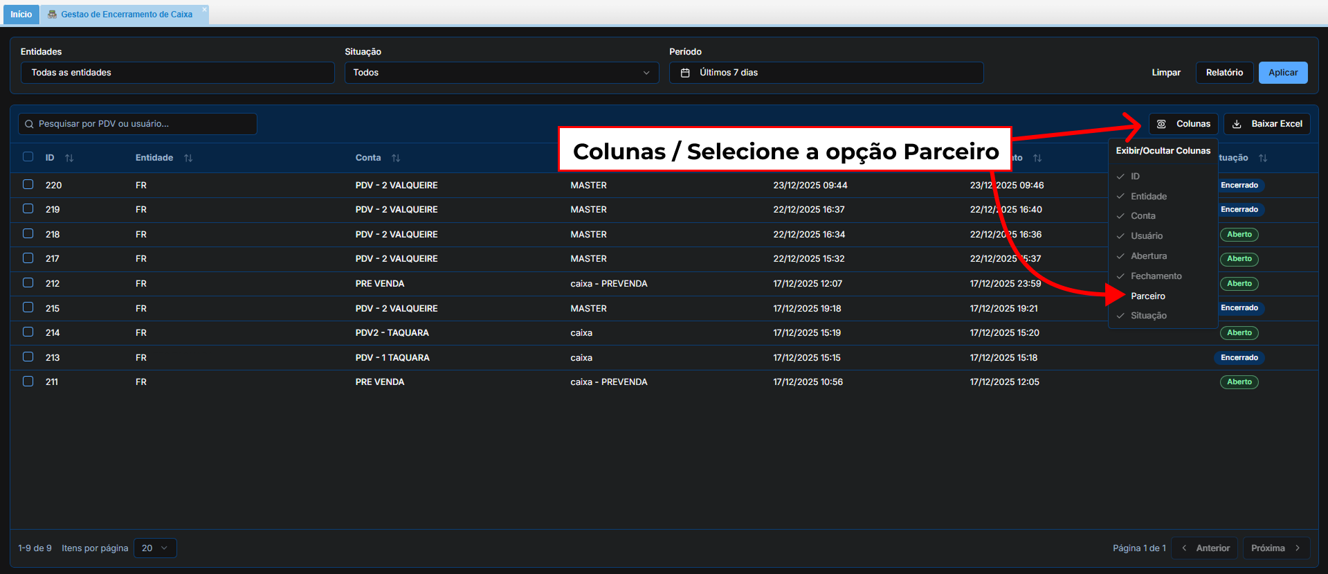Toggle the select-all header checkbox
The height and width of the screenshot is (574, 1328).
point(28,156)
